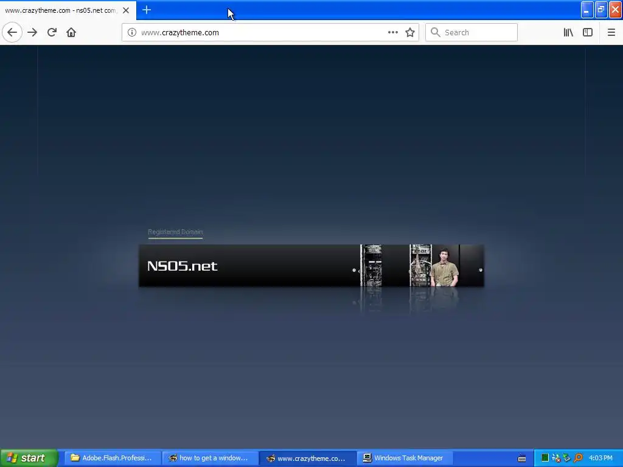The image size is (623, 467).
Task: Go forward to the next page
Action: point(32,32)
